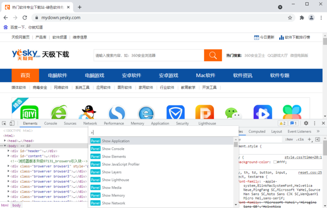Click the 电脑软件 navigation item
The width and height of the screenshot is (327, 208).
pos(57,75)
